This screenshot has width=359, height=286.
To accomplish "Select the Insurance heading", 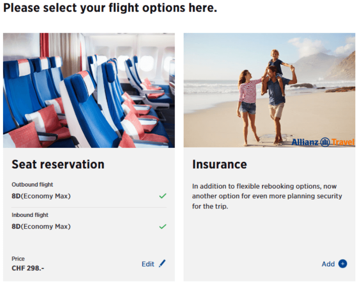I will coord(219,165).
